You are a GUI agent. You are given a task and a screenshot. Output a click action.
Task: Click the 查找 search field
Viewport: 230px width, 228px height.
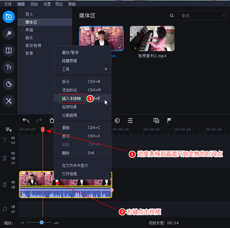197,16
